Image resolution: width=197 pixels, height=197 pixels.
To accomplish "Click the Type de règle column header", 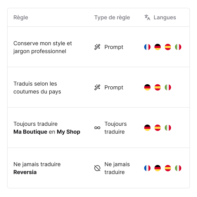I will [112, 18].
